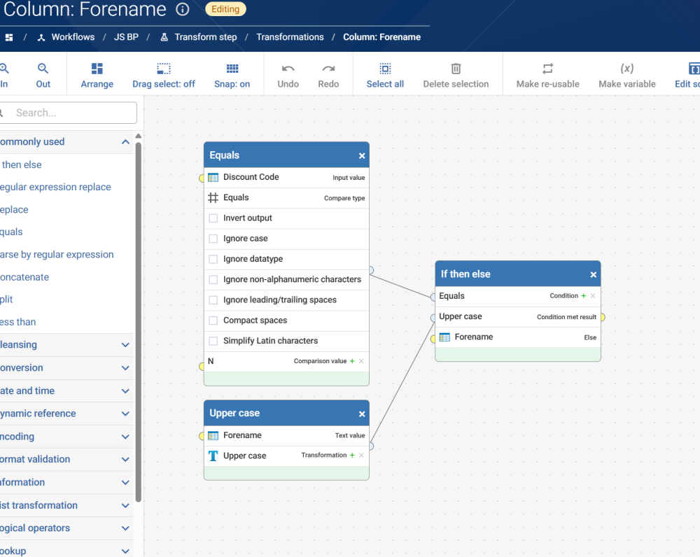Click the green plus next to Condition

coord(584,296)
